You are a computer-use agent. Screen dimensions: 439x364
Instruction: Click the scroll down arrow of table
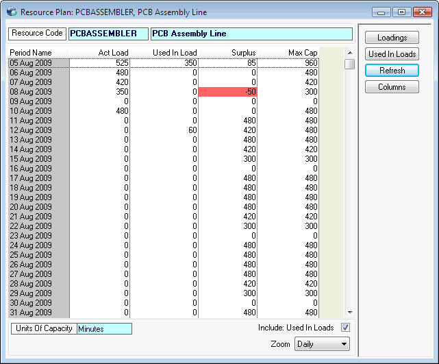click(349, 312)
